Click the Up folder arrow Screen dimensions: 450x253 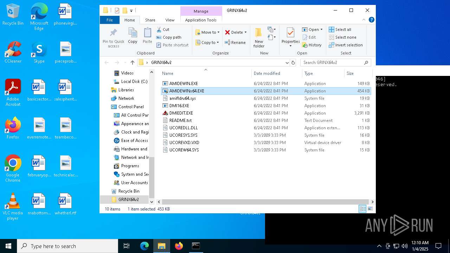coord(132,63)
